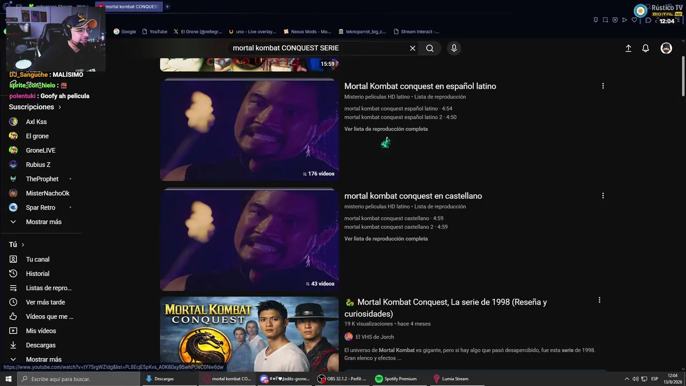Expand the Tú section chevron
Screen dimensions: 686x386
click(x=23, y=244)
